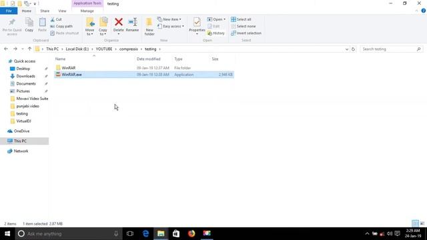This screenshot has height=240, width=427.
Task: Open Task View on the taskbar
Action: pos(130,233)
